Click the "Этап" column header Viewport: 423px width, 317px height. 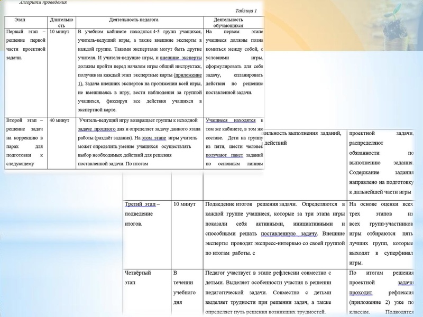point(20,20)
